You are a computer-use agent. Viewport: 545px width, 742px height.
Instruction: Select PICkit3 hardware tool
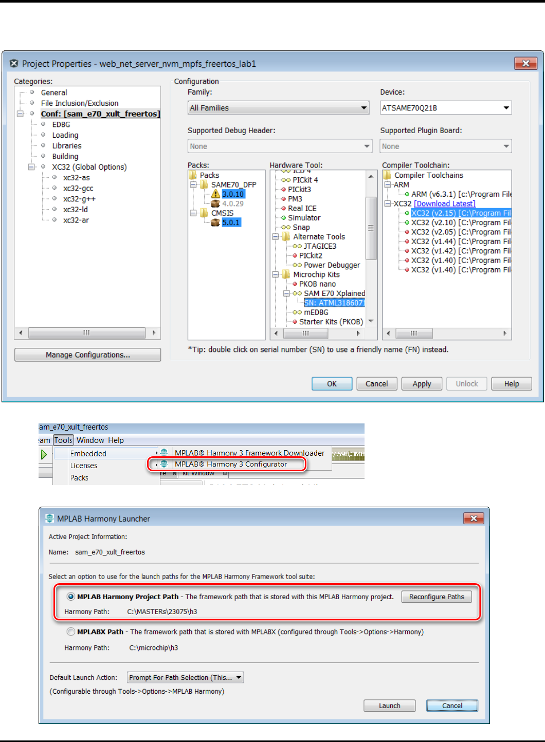click(x=299, y=189)
